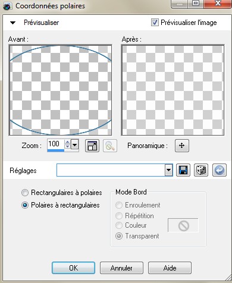Choose Transparent edge mode
The height and width of the screenshot is (283, 232).
click(x=119, y=236)
